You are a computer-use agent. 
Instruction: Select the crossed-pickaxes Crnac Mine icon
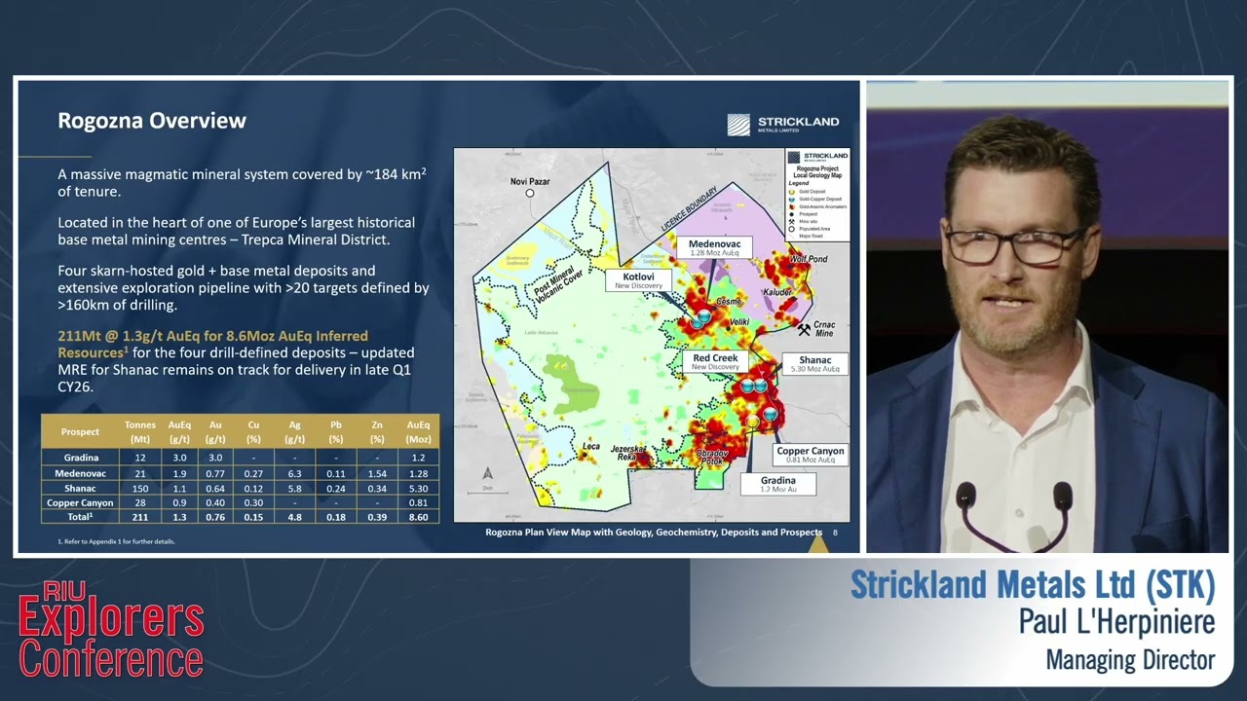coord(804,330)
